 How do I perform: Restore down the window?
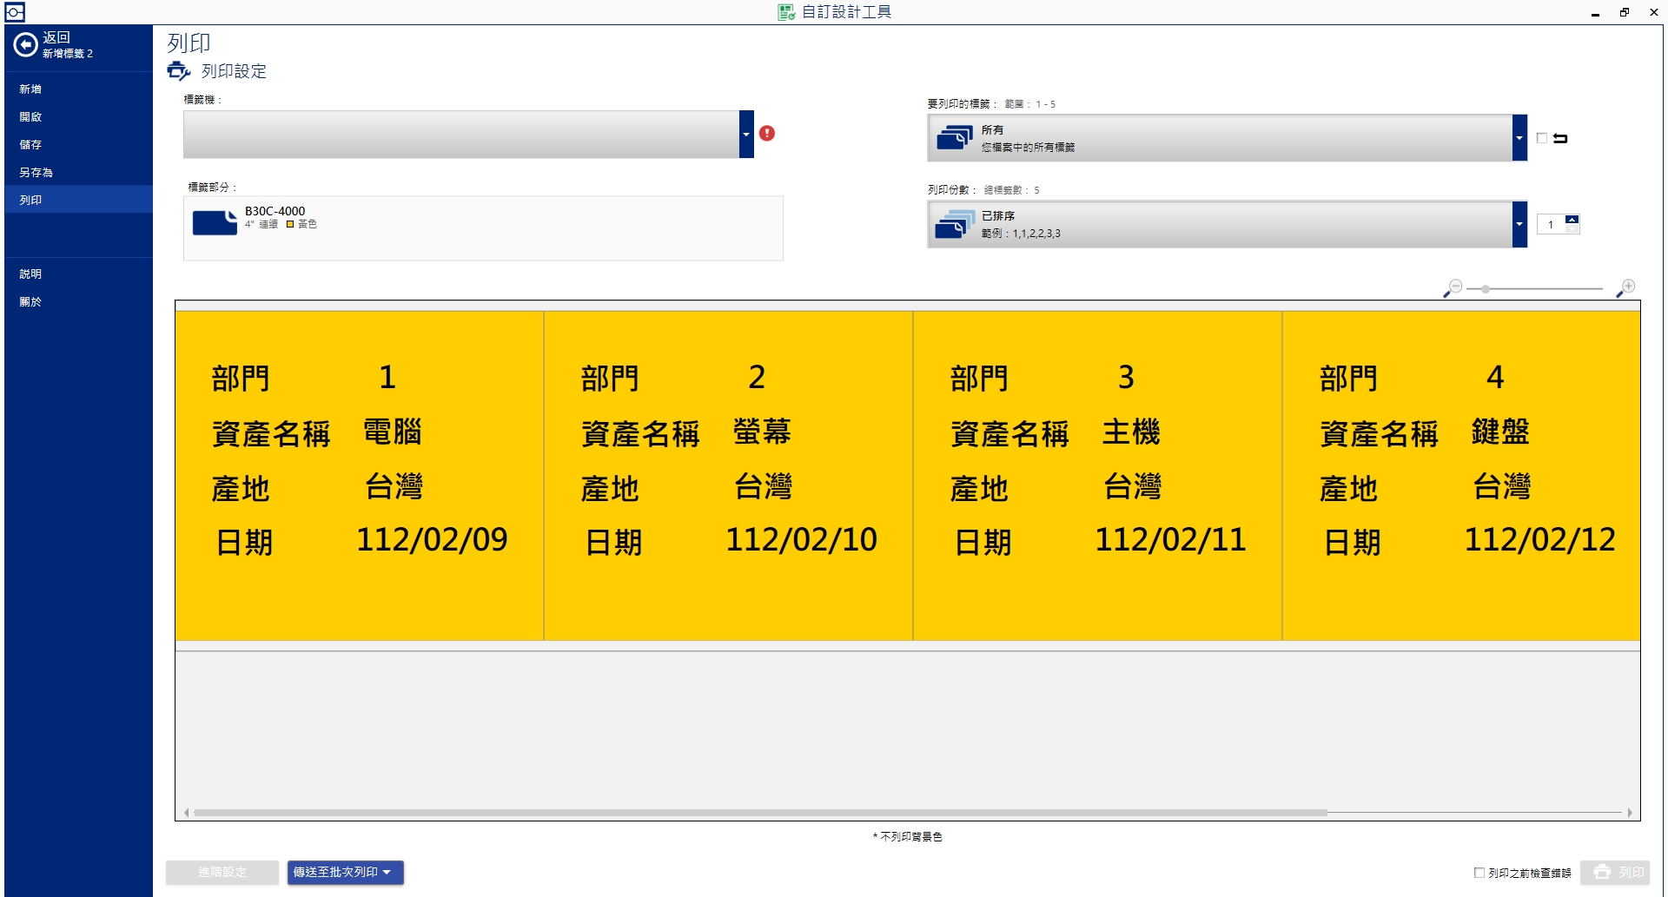(x=1624, y=12)
